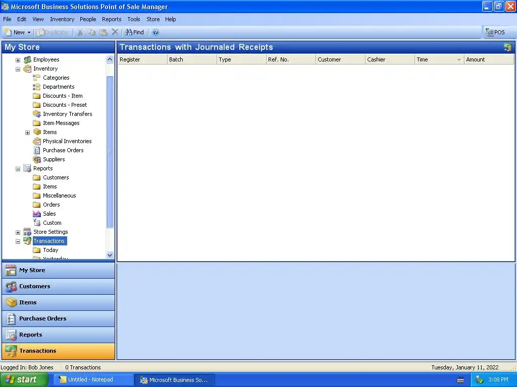Screen dimensions: 517x387
Task: Open the New button dropdown arrow
Action: tap(29, 32)
